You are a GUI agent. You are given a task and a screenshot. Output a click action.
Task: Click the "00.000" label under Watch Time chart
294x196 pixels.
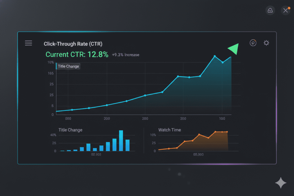(x=198, y=154)
